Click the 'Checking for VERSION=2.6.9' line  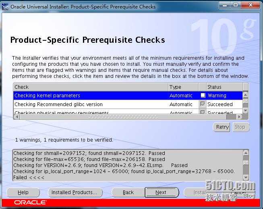[x=100, y=165]
